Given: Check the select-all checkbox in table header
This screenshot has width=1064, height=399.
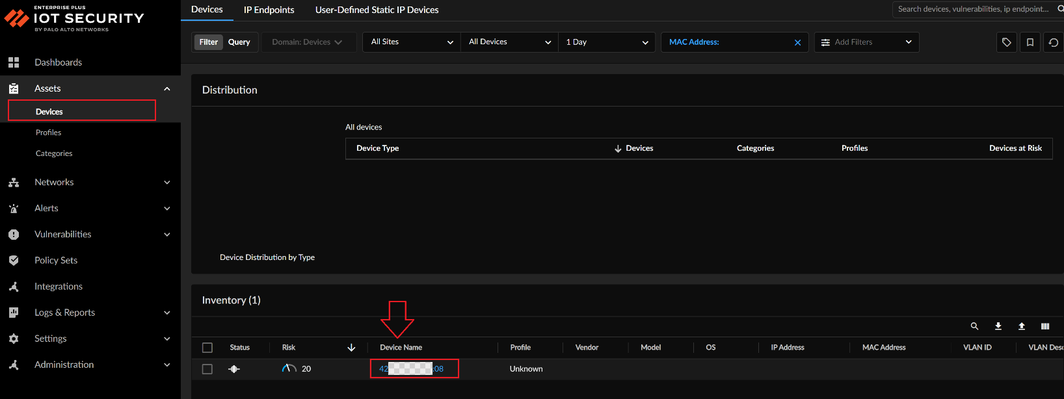Looking at the screenshot, I should tap(207, 348).
